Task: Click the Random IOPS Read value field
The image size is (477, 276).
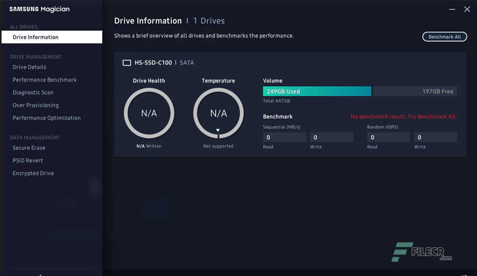Action: click(x=389, y=137)
